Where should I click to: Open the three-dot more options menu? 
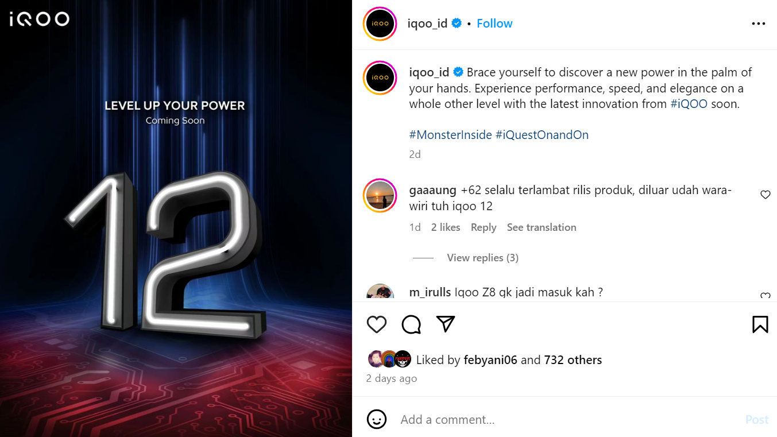click(758, 24)
